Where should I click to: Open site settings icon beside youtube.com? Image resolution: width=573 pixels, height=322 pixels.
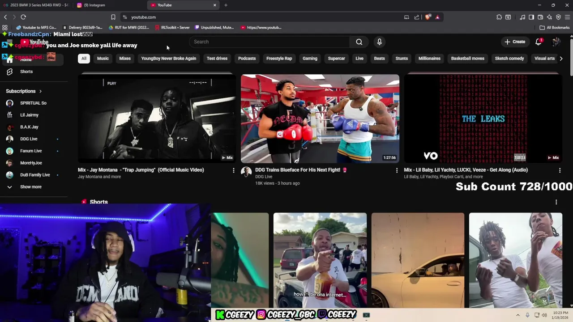click(124, 17)
